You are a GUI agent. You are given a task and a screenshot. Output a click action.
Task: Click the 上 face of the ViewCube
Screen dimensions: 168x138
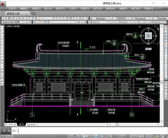pyautogui.click(x=148, y=36)
